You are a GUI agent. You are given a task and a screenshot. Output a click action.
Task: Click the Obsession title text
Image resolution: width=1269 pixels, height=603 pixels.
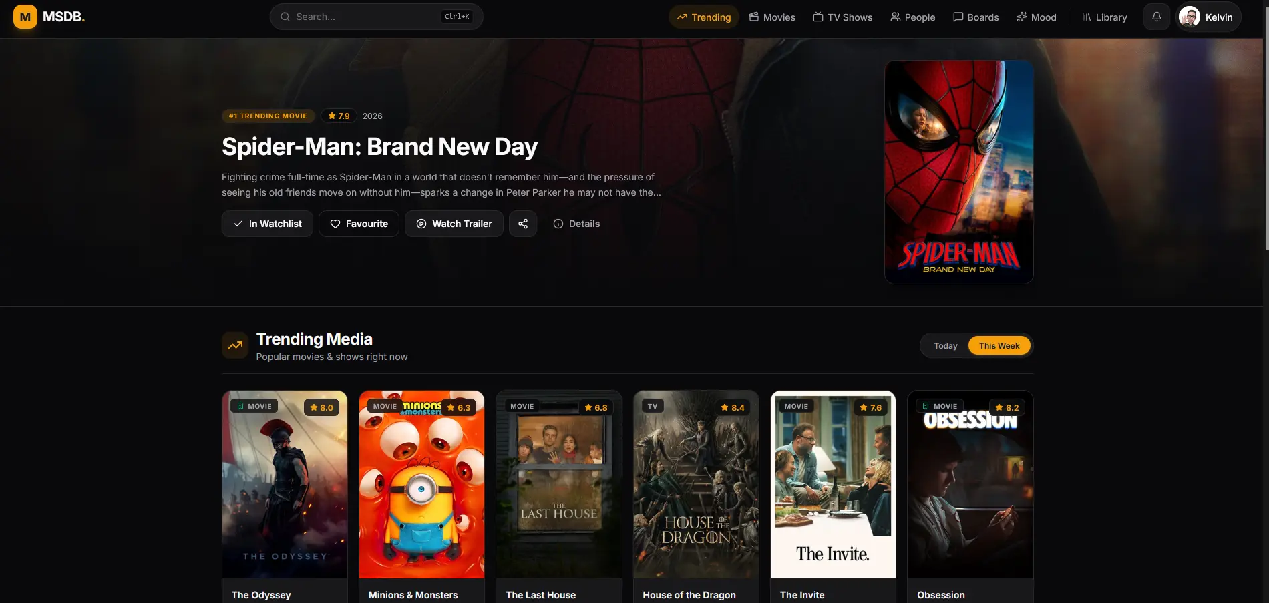[x=940, y=595]
